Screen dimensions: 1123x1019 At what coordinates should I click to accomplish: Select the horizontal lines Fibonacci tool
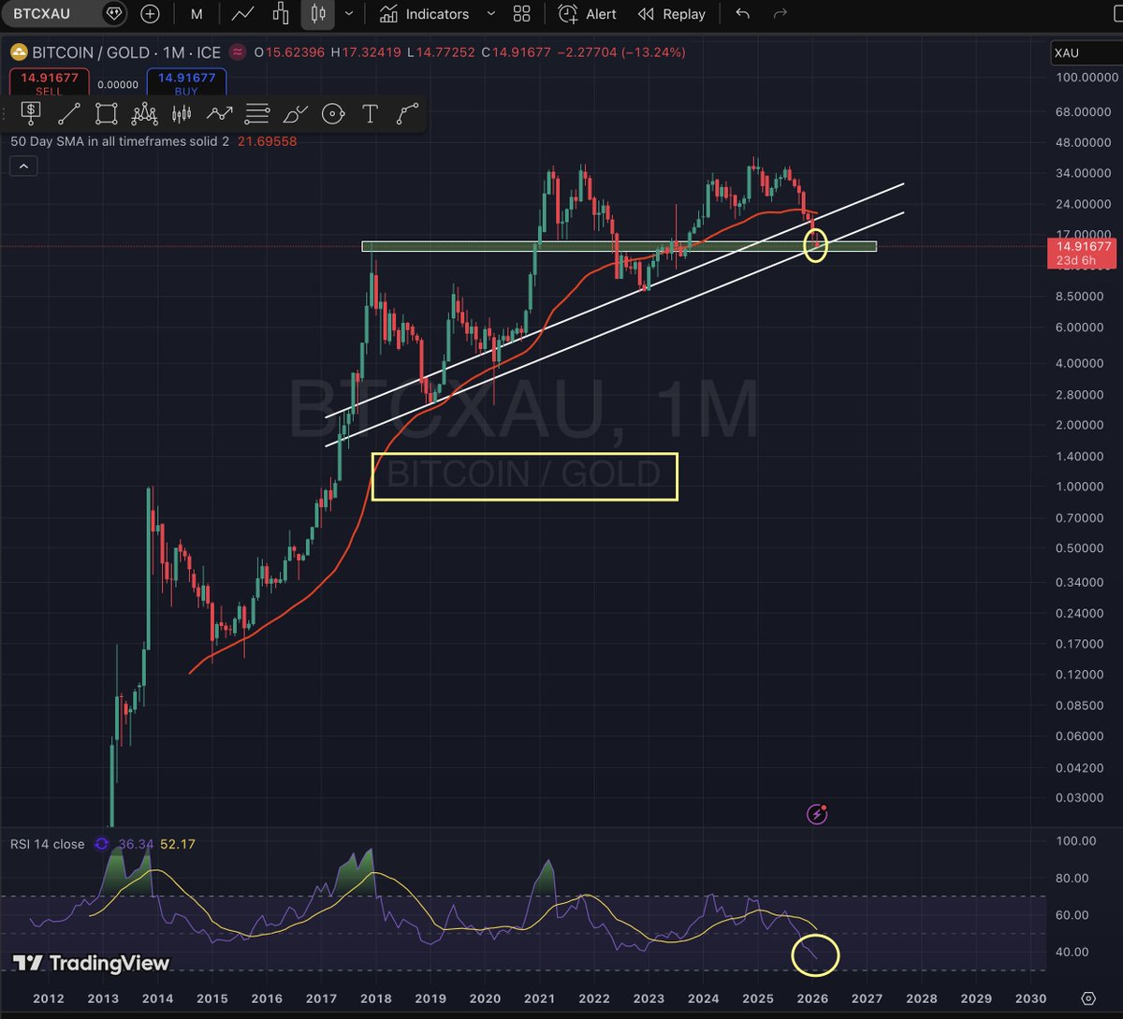[x=257, y=114]
